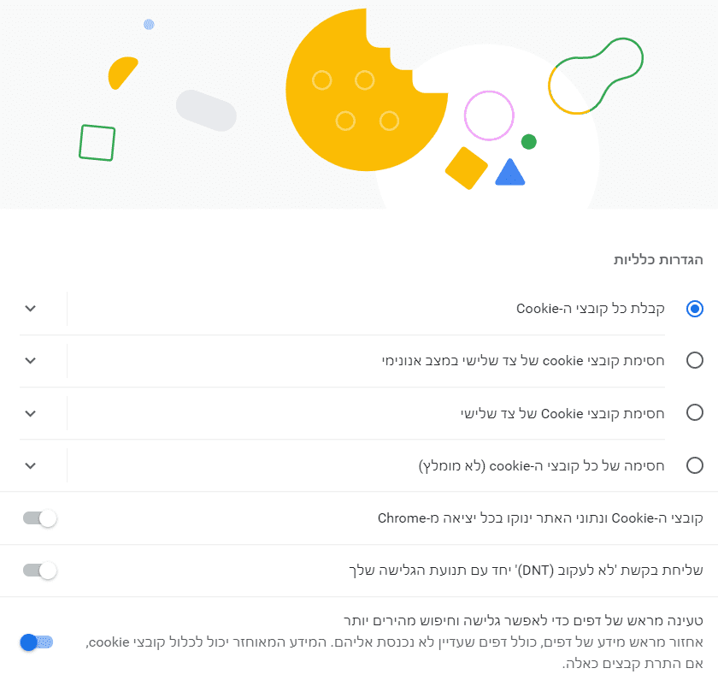This screenshot has height=686, width=718.
Task: Choose the block all cookies (not recommended) radio
Action: pyautogui.click(x=695, y=465)
